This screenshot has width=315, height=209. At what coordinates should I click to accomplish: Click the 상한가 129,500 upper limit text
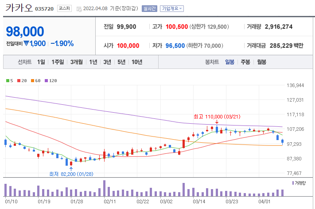209,27
